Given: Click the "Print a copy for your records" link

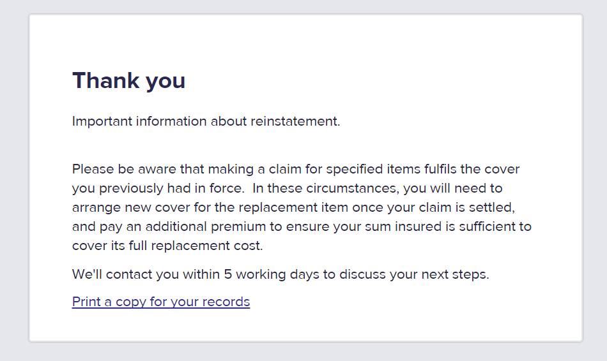Looking at the screenshot, I should coord(161,302).
